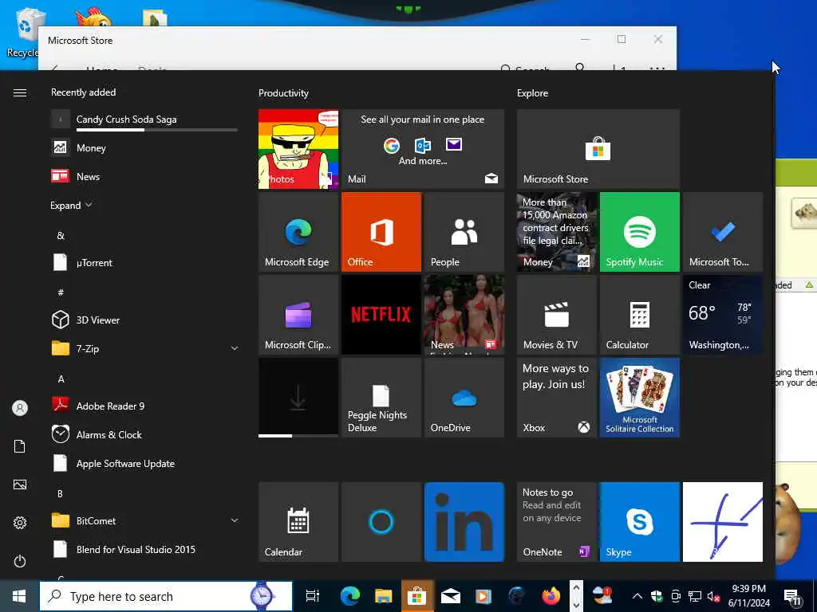Open Task View on taskbar
The height and width of the screenshot is (612, 817).
pos(312,596)
